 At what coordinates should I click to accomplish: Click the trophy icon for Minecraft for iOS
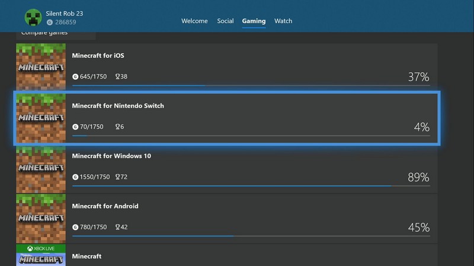pos(117,77)
